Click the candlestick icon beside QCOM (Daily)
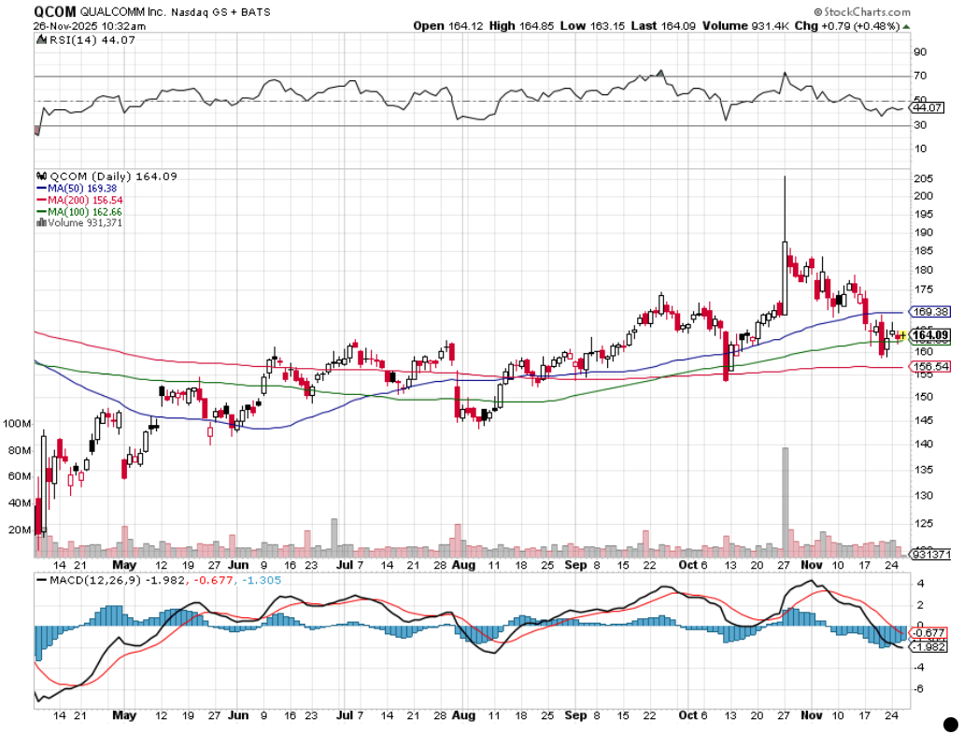This screenshot has width=963, height=734. pos(41,176)
